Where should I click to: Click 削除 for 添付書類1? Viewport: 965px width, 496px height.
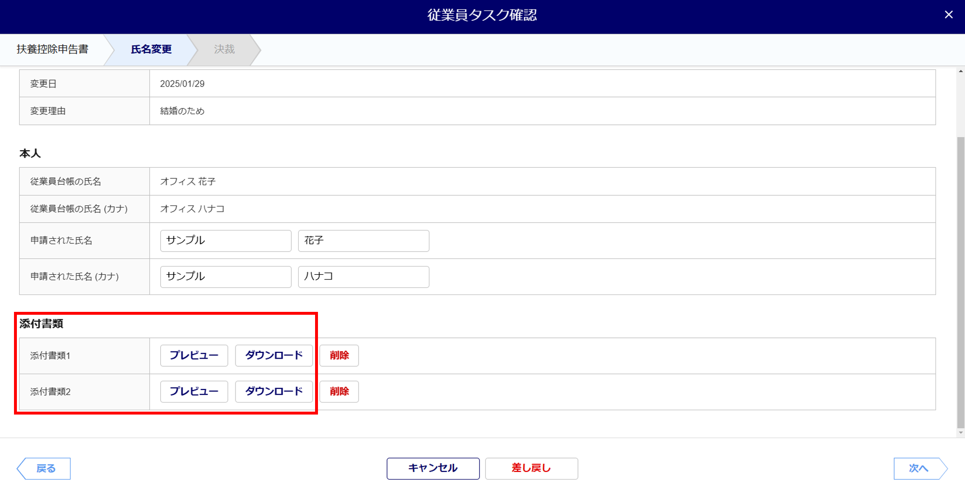point(339,356)
